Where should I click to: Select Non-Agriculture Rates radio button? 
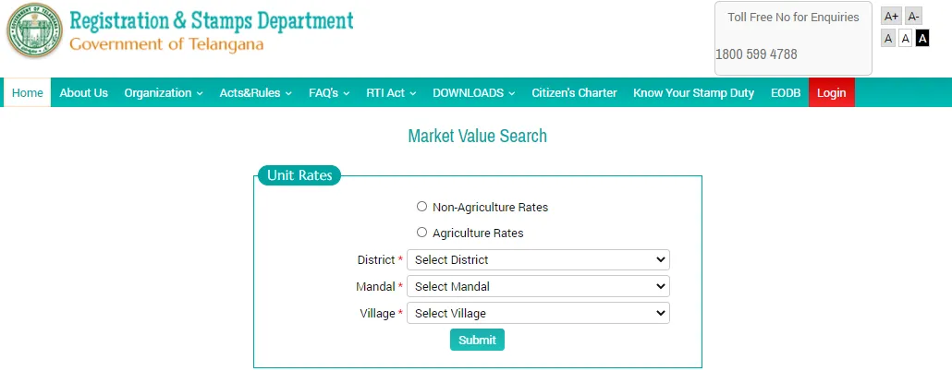coord(422,207)
